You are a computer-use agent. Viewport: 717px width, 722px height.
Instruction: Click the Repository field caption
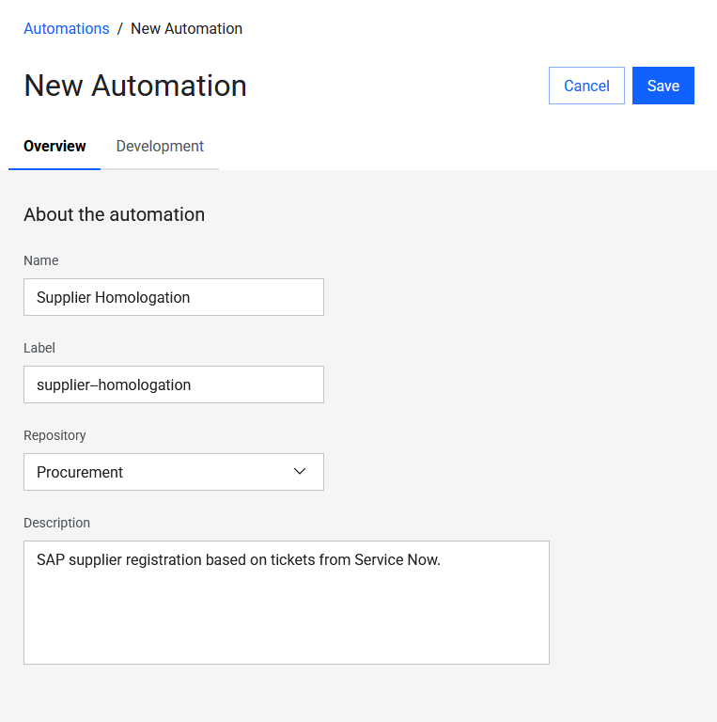(55, 435)
